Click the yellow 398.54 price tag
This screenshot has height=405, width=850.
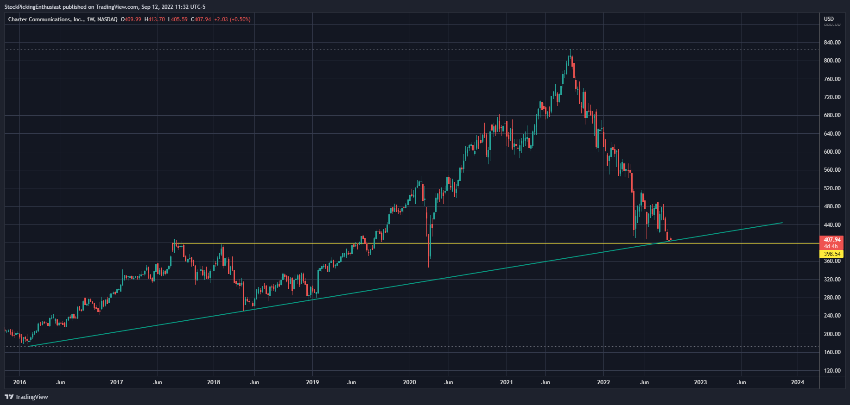pyautogui.click(x=832, y=254)
